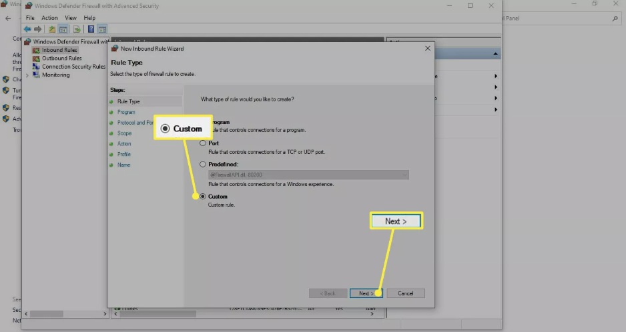This screenshot has width=626, height=332.
Task: Click the Profile step in Steps list
Action: (x=123, y=154)
